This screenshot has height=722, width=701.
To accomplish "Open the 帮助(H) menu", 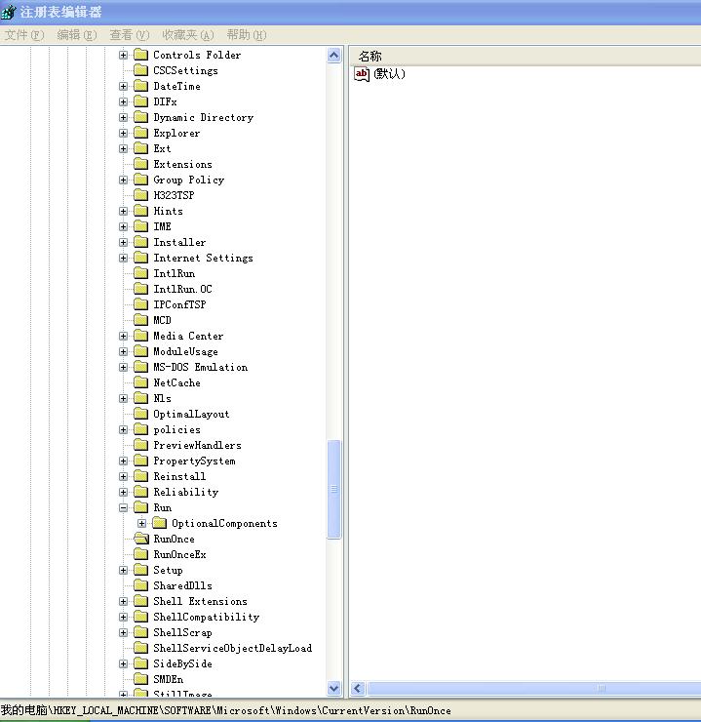I will (x=247, y=35).
